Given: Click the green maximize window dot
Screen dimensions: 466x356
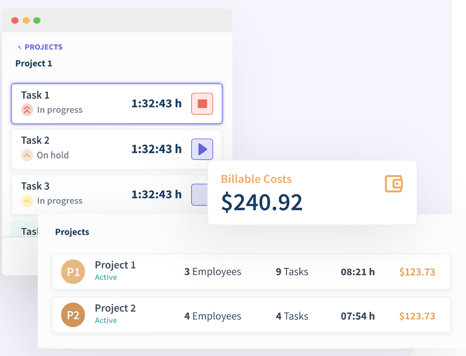Looking at the screenshot, I should [37, 21].
